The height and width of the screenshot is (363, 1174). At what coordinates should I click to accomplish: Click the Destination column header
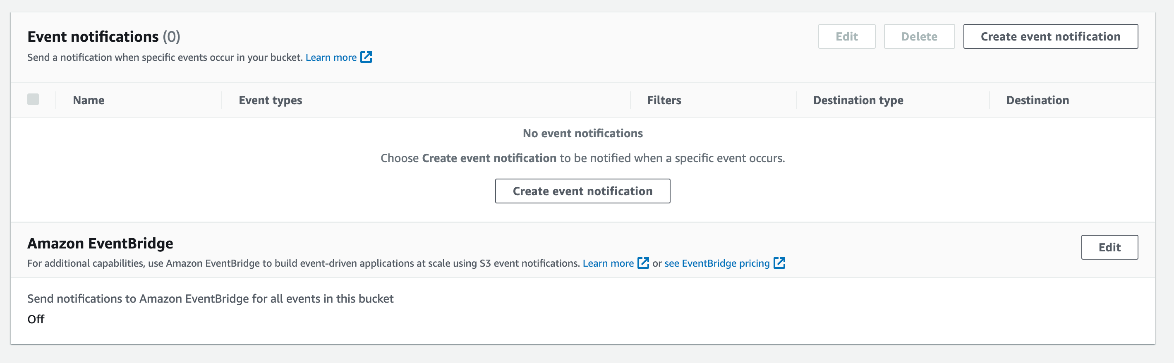click(1037, 100)
